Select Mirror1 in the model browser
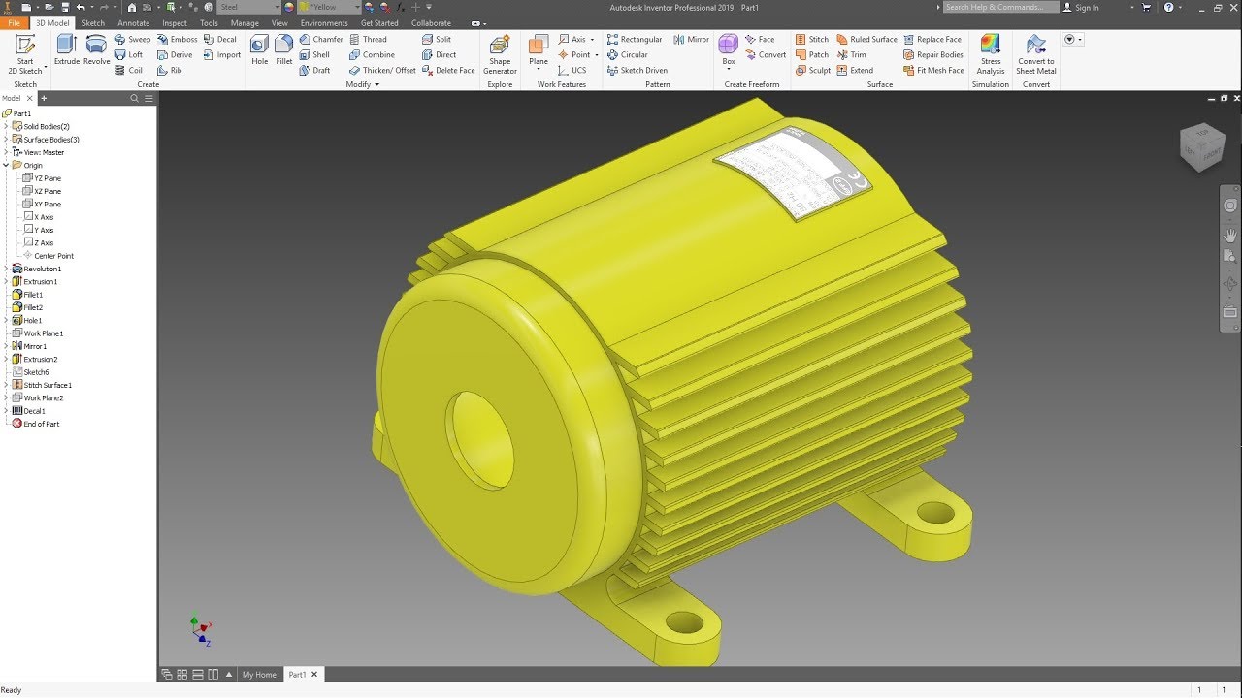The height and width of the screenshot is (698, 1242). (x=29, y=346)
